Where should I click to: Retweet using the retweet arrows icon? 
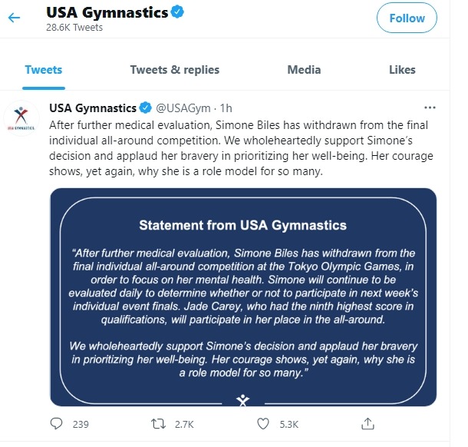click(158, 424)
